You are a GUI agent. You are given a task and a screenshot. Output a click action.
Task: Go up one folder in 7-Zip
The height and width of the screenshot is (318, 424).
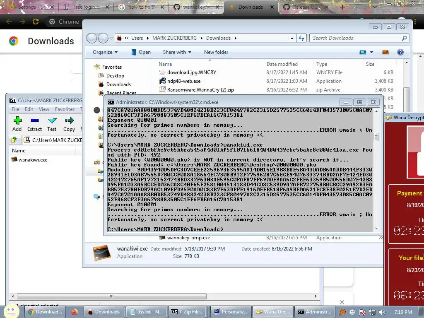14,140
